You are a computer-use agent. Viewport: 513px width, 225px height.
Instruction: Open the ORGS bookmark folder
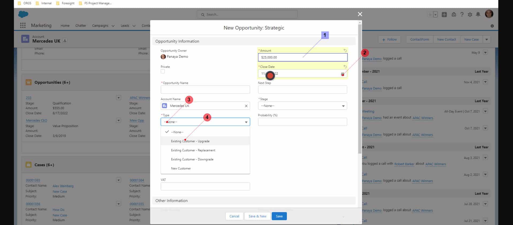click(25, 3)
